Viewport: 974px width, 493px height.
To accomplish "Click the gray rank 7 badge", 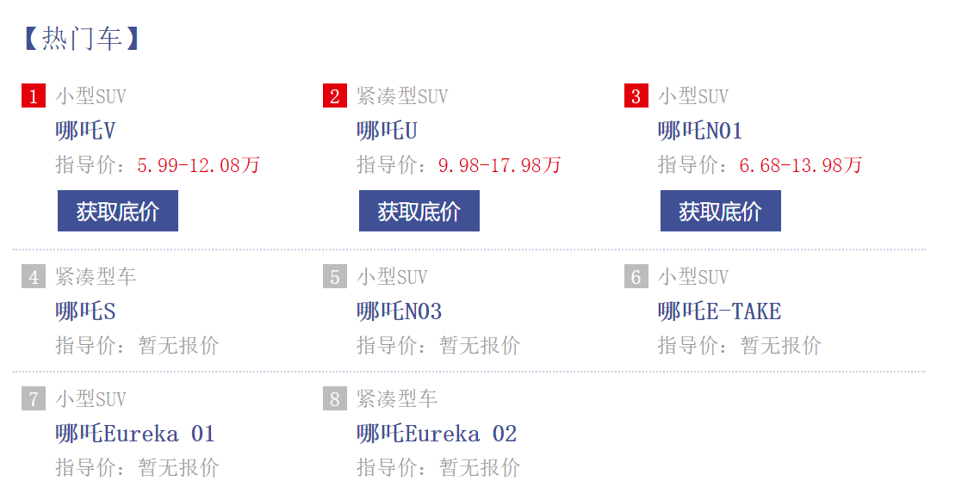I will (x=34, y=398).
